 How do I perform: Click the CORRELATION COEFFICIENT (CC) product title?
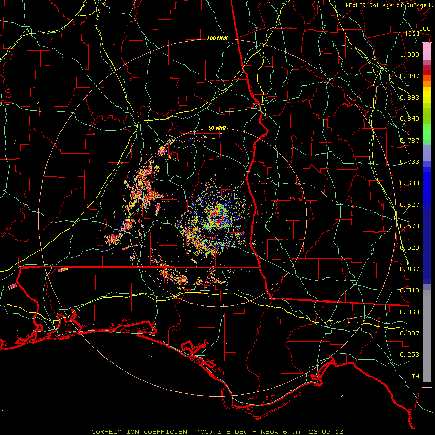pyautogui.click(x=152, y=432)
